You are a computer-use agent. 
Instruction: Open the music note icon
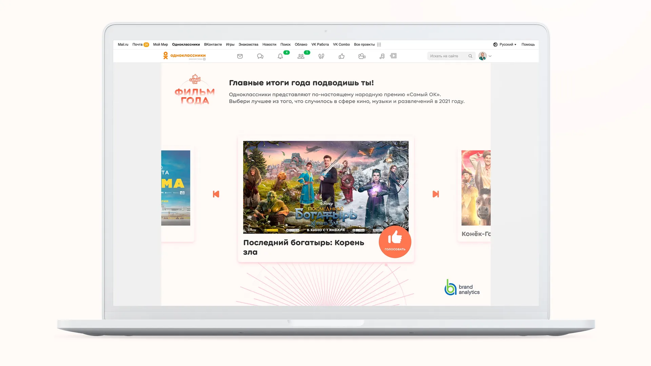pos(382,56)
